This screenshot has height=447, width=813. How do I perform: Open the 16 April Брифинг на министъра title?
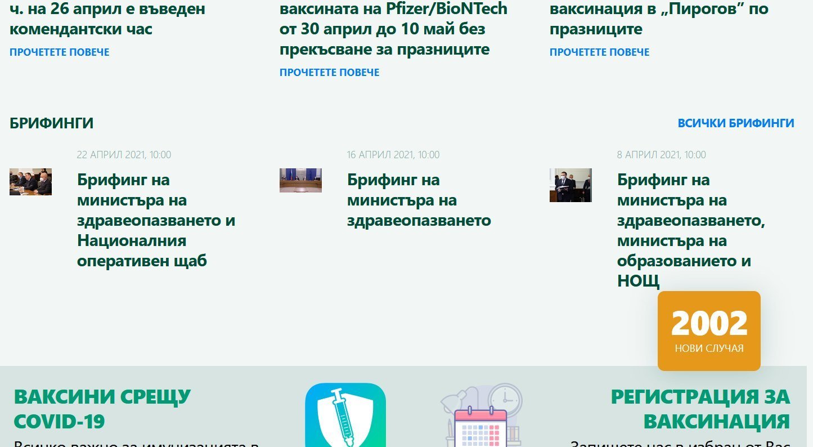click(x=419, y=200)
